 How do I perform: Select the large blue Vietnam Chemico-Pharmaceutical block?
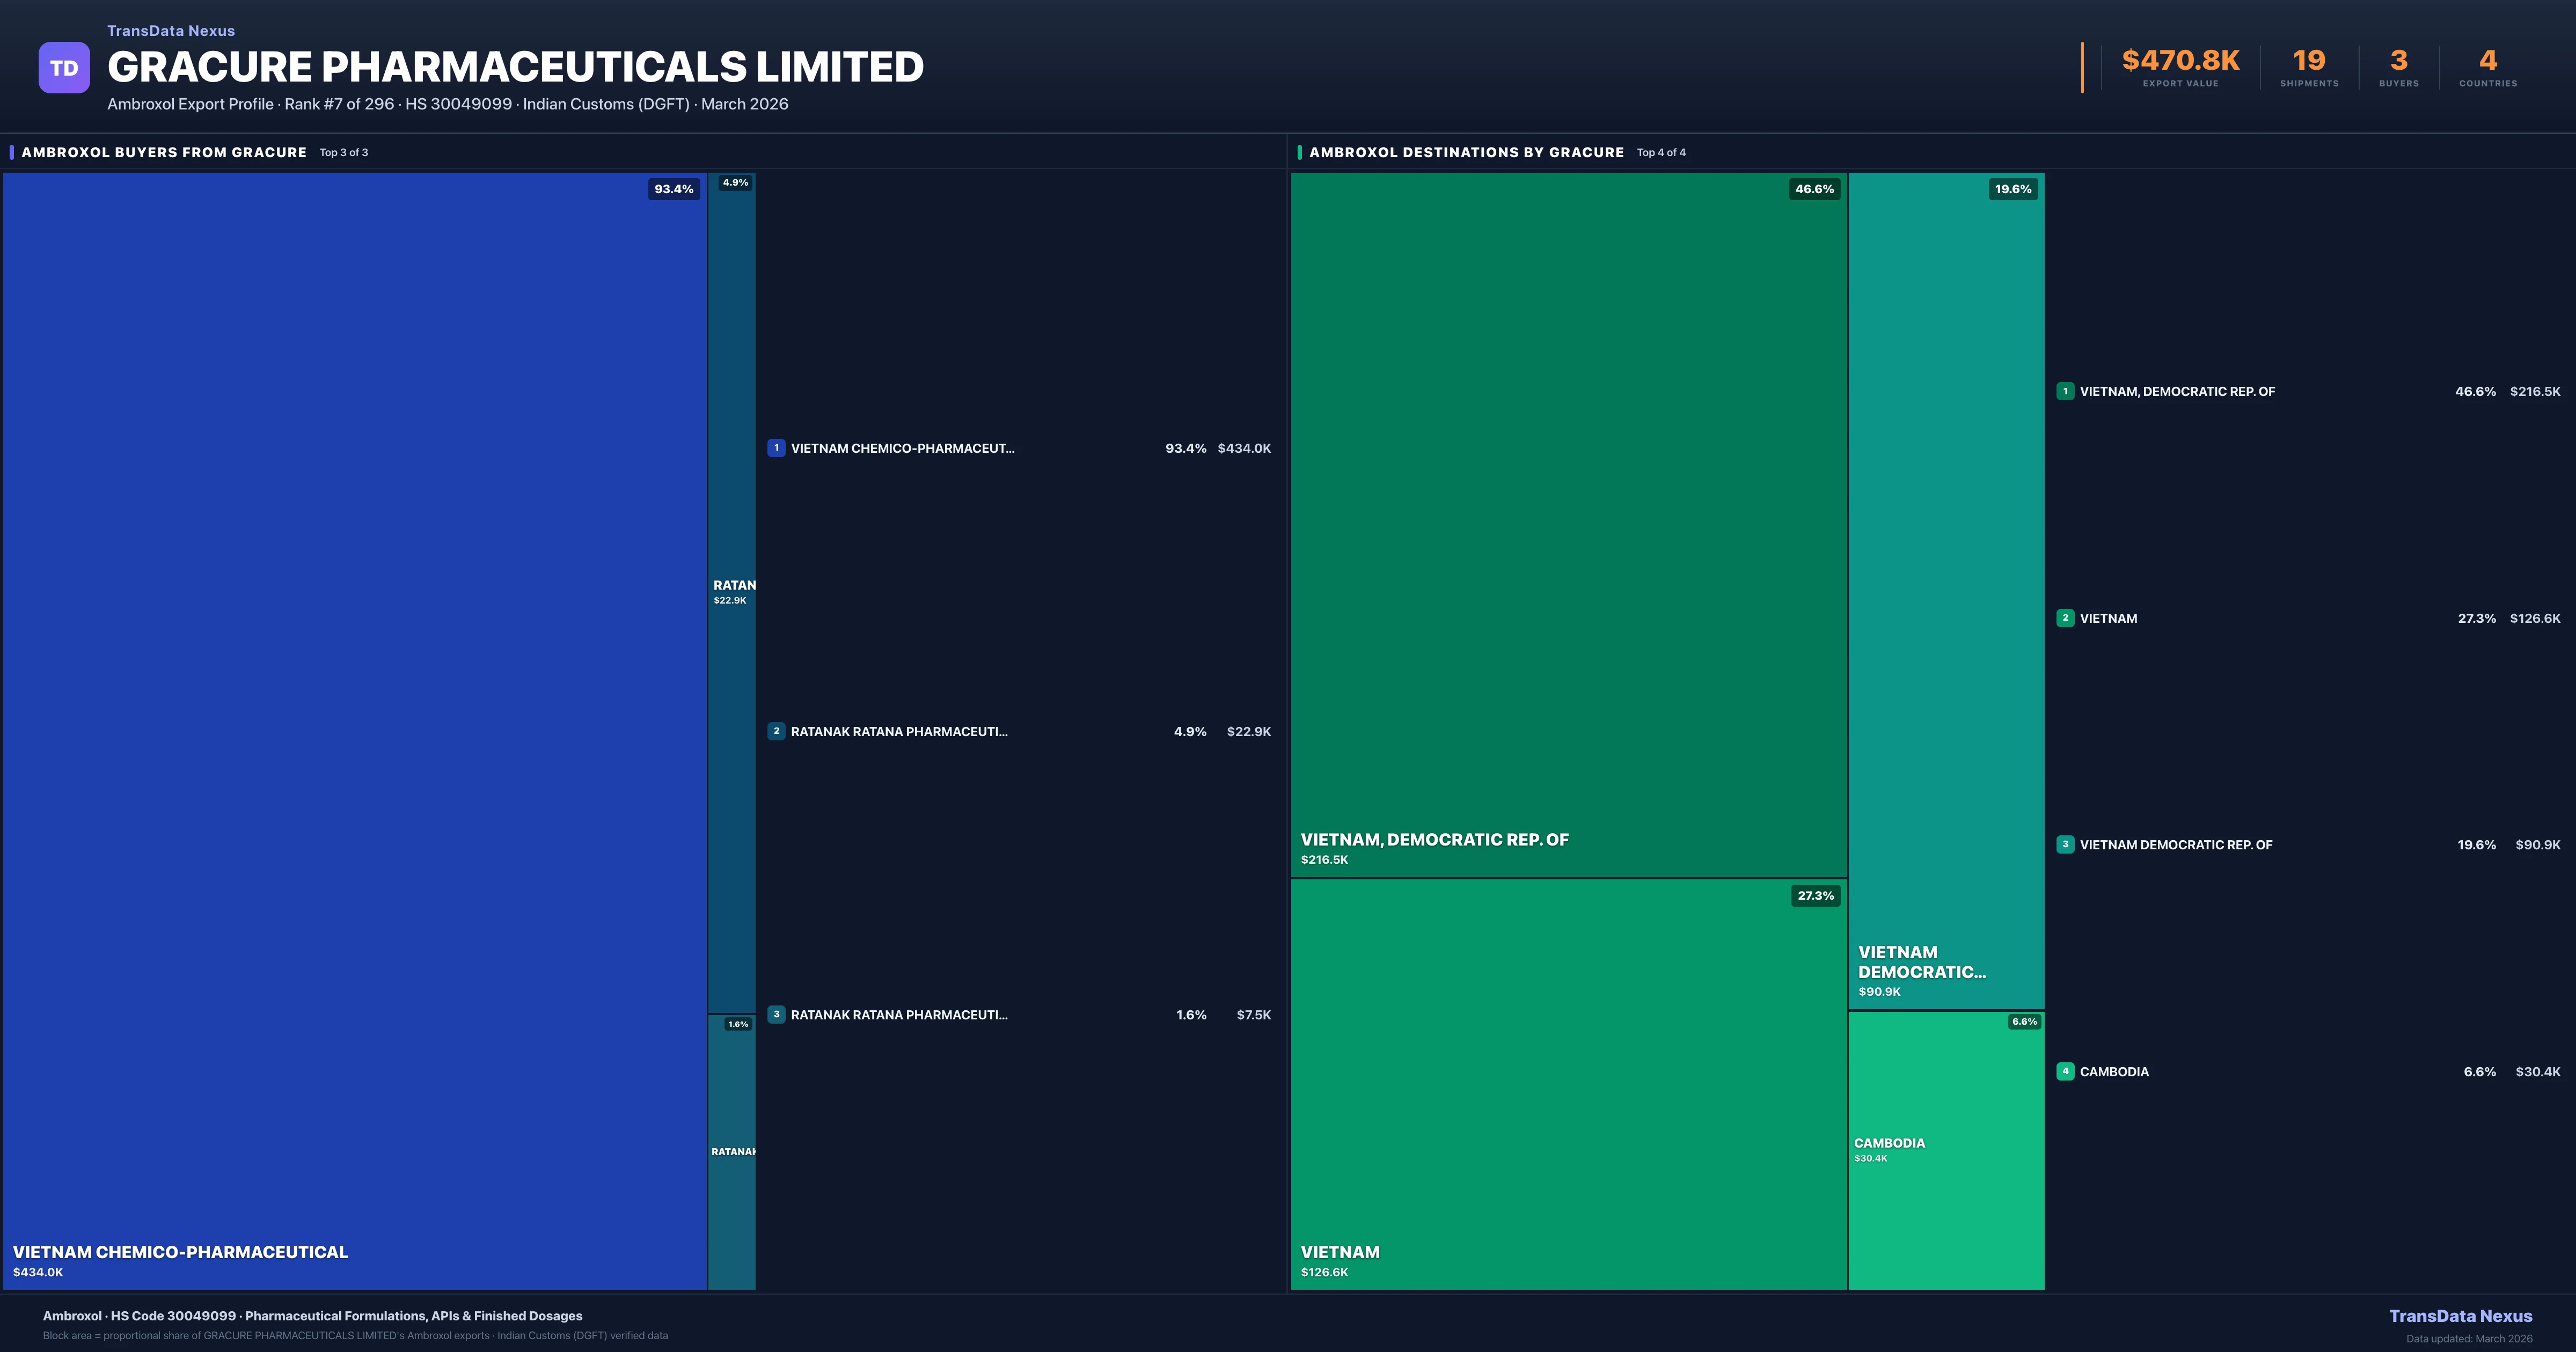pyautogui.click(x=354, y=730)
